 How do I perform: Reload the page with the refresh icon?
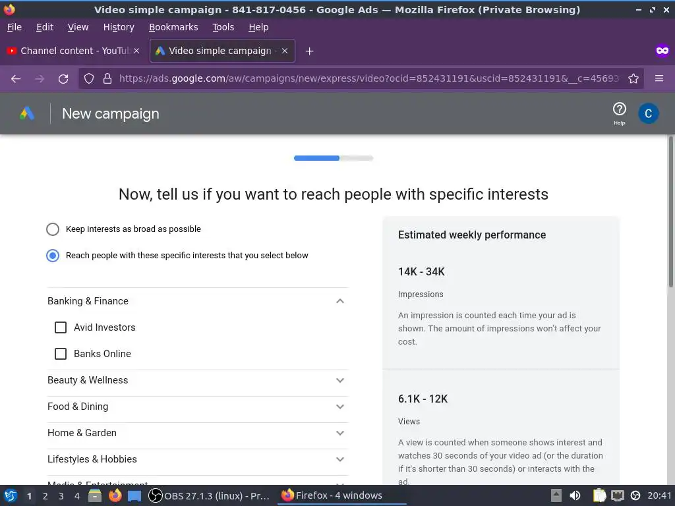tap(63, 79)
